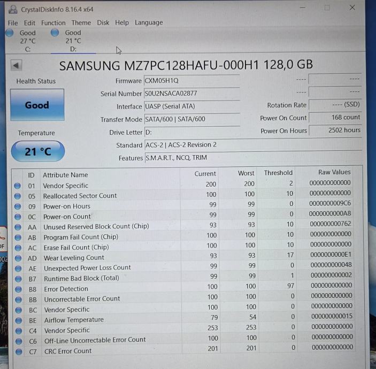This screenshot has width=376, height=369.
Task: Select the D: drive tab
Action: point(73,41)
